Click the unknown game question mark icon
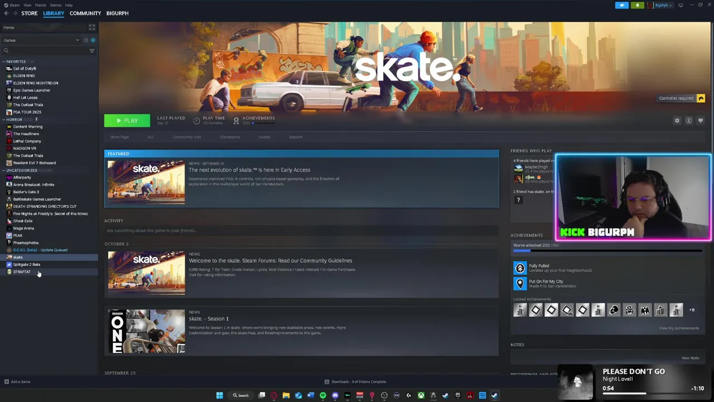The image size is (714, 402). click(x=518, y=200)
